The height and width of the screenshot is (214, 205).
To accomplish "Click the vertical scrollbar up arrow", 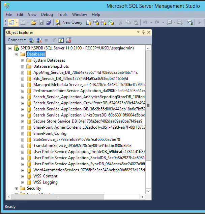I will click(x=148, y=48).
